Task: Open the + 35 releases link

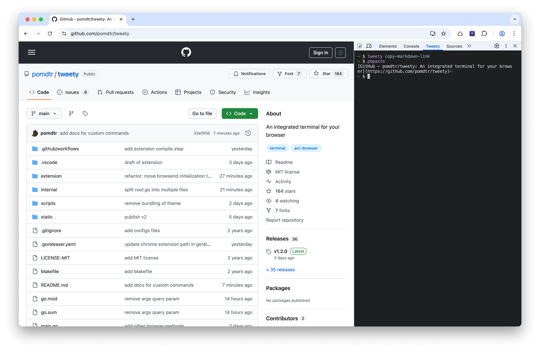Action: pos(280,270)
